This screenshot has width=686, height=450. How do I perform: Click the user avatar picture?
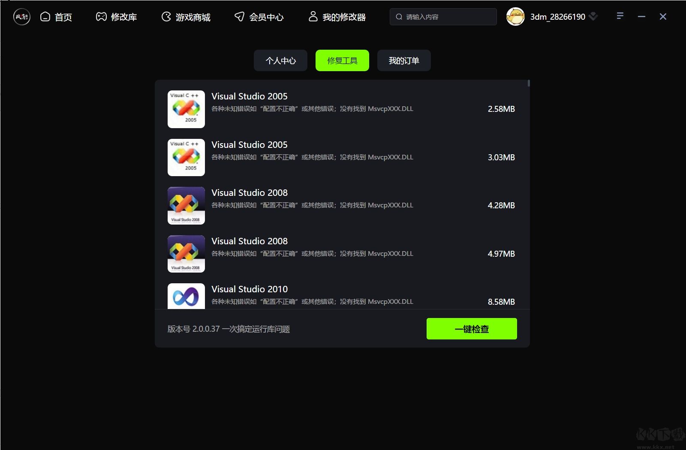[515, 17]
